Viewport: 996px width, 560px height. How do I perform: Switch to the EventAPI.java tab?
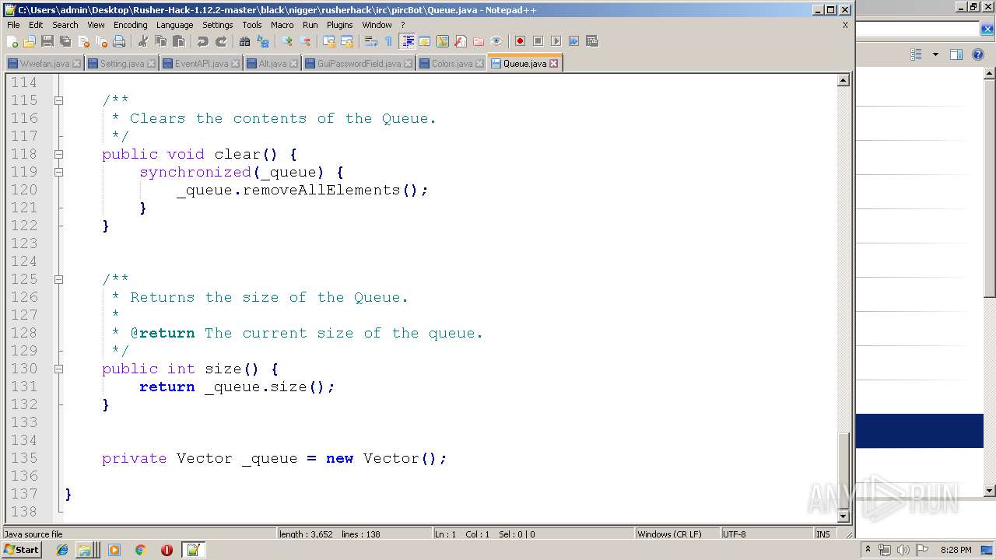(202, 64)
